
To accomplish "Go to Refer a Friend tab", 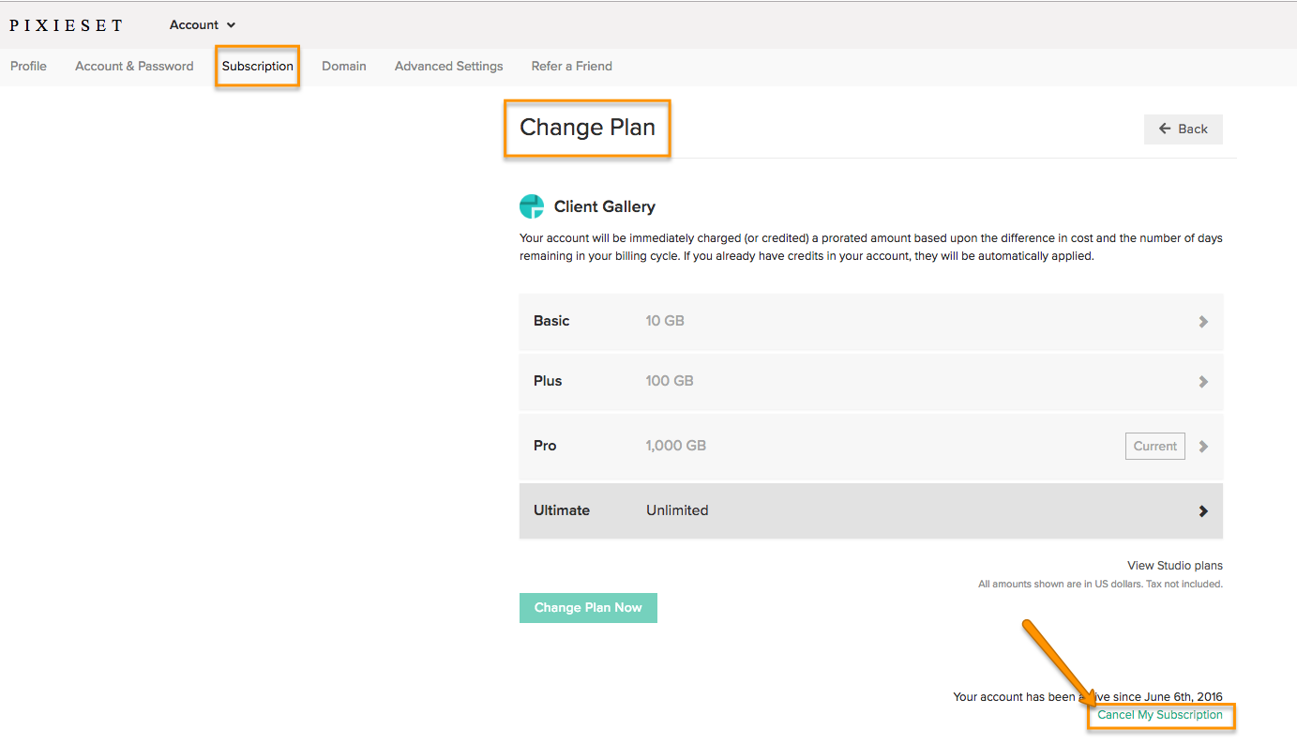I will point(572,67).
